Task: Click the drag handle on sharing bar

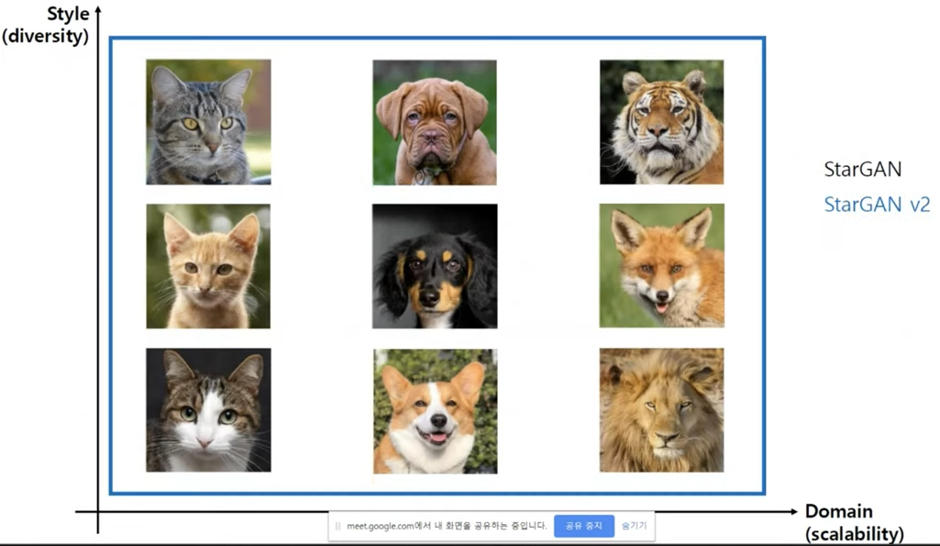Action: (x=337, y=526)
